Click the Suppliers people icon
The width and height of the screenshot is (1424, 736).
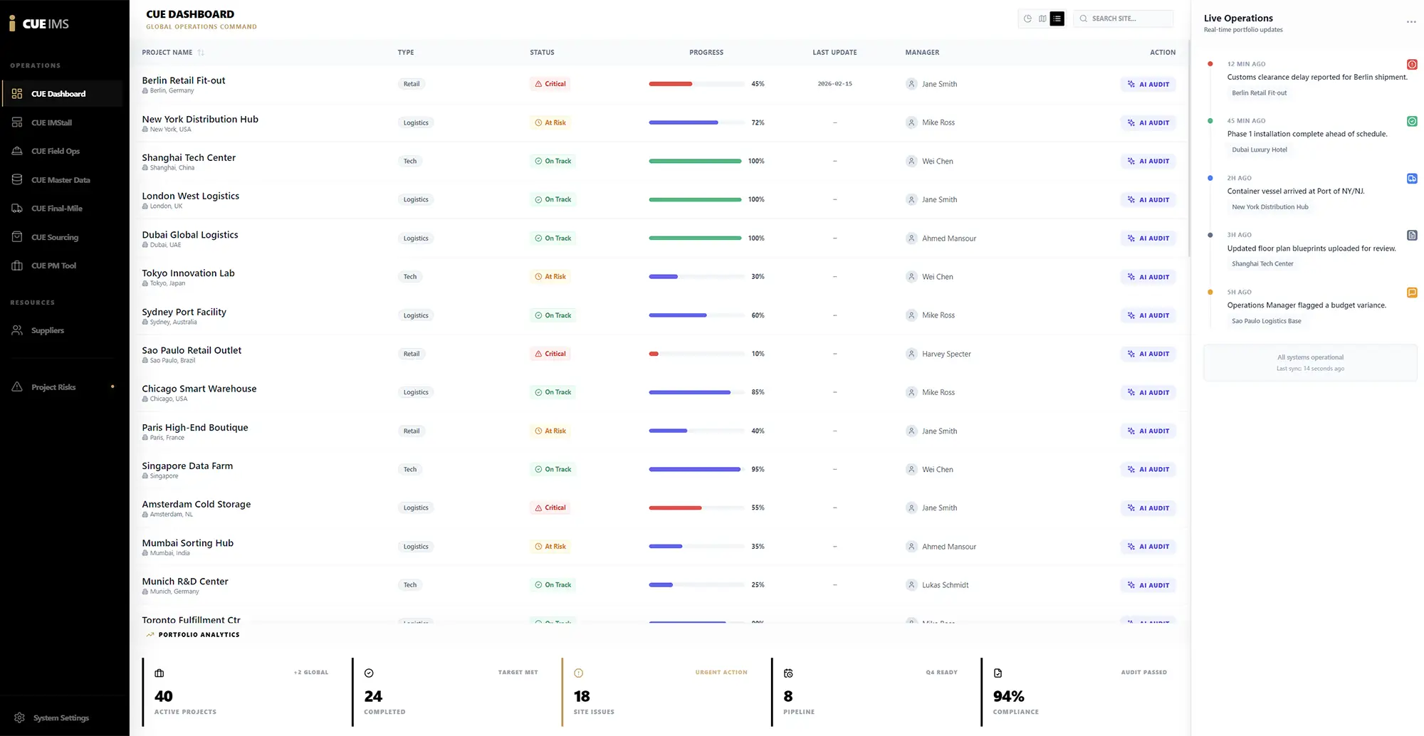17,330
